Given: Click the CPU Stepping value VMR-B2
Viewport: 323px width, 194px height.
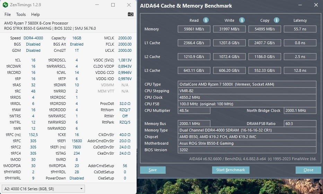Looking at the screenshot, I should click(247, 91).
